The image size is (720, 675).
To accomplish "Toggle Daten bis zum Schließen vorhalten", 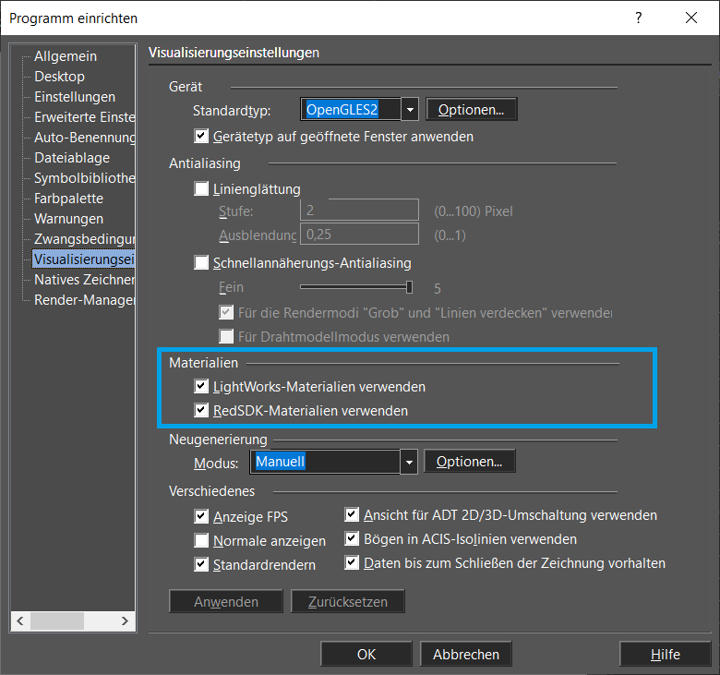I will (352, 562).
